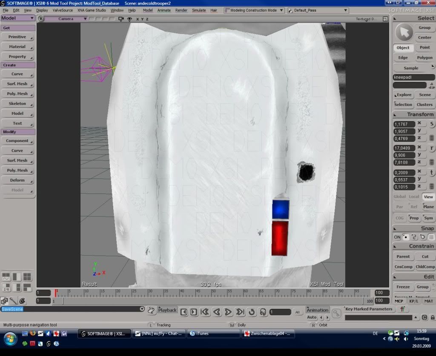Switch to the KP/L tab
The height and width of the screenshot is (356, 436).
[413, 301]
